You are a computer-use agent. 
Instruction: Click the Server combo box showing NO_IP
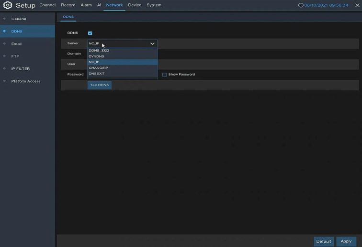(123, 43)
